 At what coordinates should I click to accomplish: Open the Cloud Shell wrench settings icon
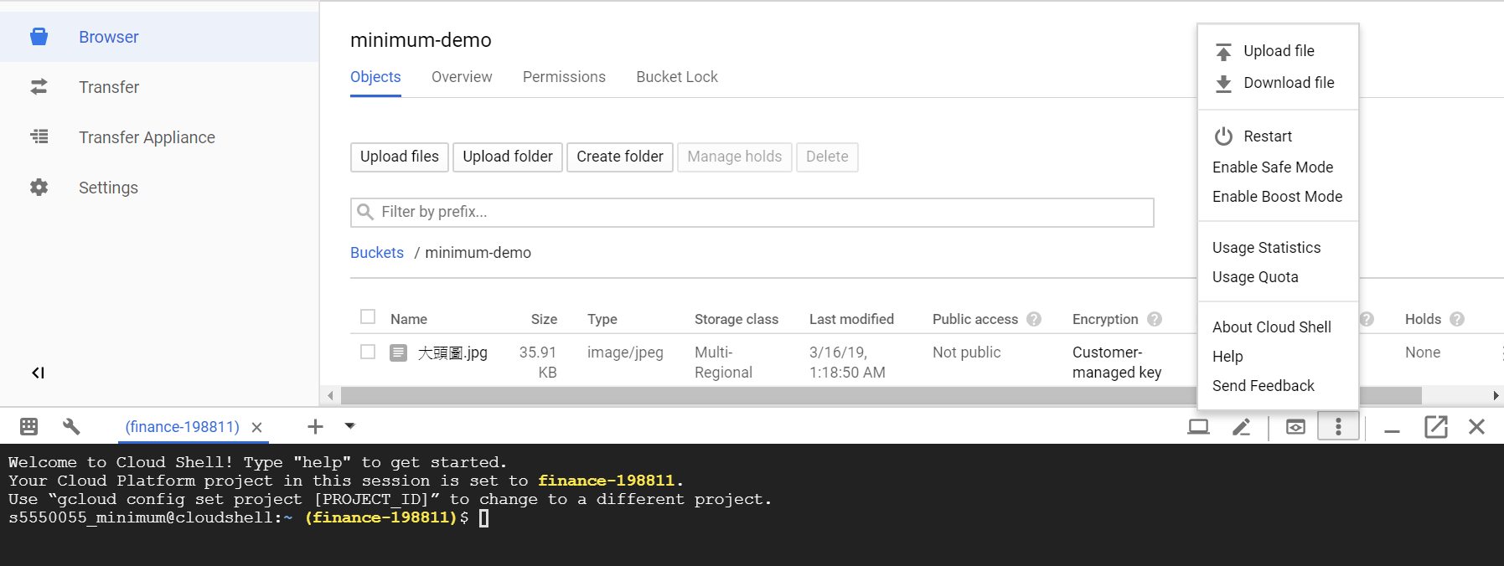click(71, 426)
